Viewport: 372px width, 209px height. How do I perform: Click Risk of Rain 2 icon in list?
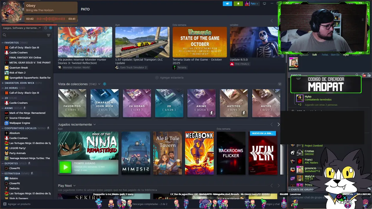coord(6,73)
